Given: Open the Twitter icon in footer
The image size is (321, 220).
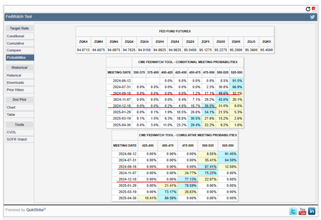Looking at the screenshot, I should click(293, 211).
